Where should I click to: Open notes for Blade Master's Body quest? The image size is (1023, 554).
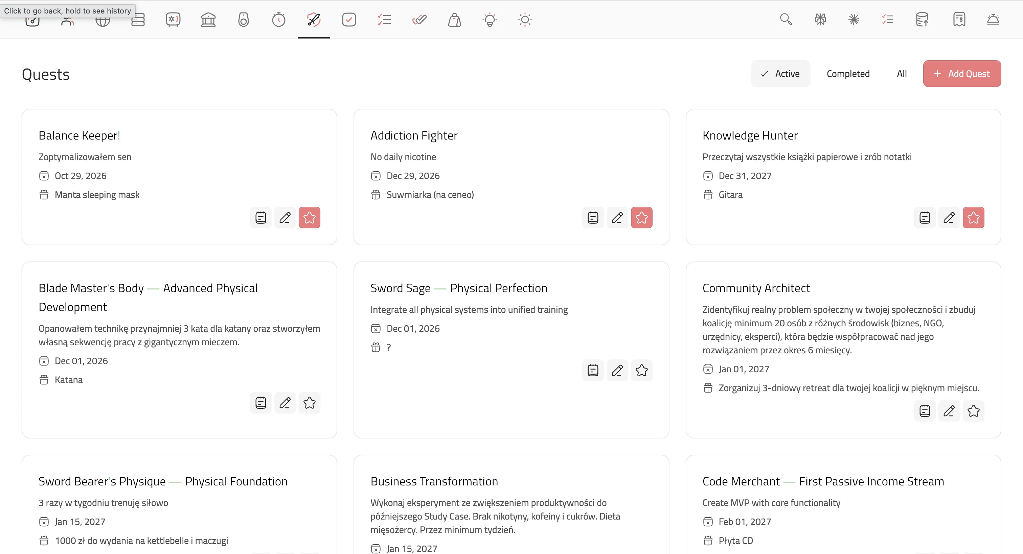(x=260, y=403)
